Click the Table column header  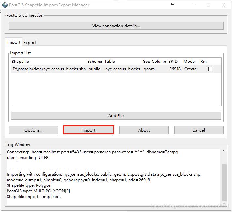point(123,61)
